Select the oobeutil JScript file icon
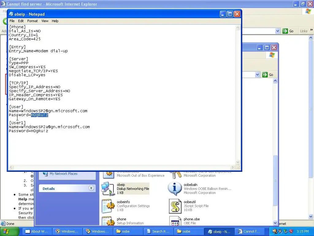 pyautogui.click(x=175, y=206)
